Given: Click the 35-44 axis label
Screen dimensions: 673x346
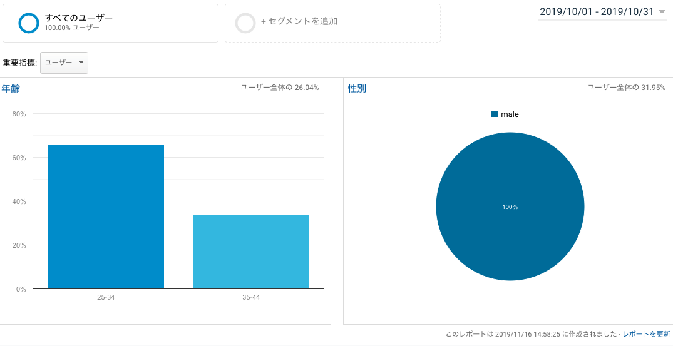Looking at the screenshot, I should 251,298.
